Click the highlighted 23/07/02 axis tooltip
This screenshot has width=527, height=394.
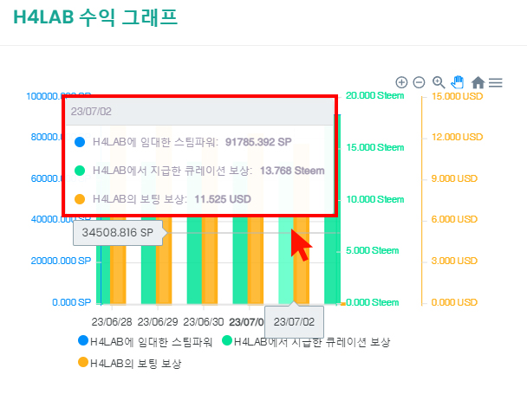tap(294, 322)
